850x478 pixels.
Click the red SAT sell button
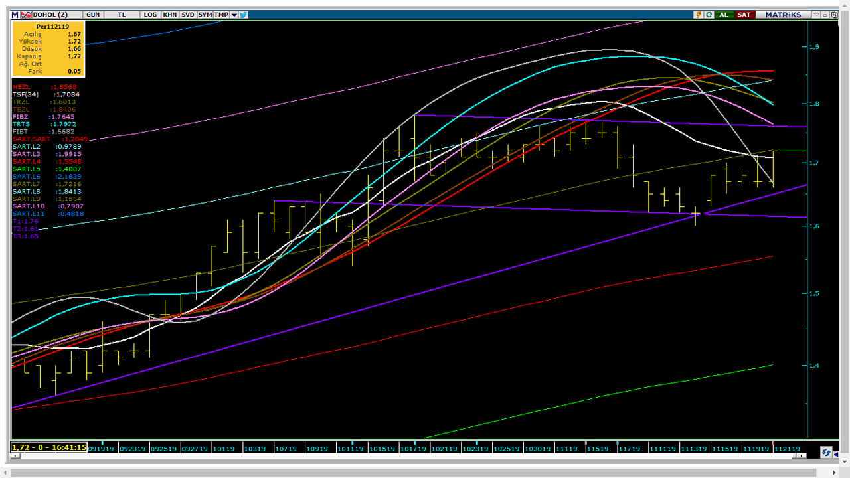[744, 15]
